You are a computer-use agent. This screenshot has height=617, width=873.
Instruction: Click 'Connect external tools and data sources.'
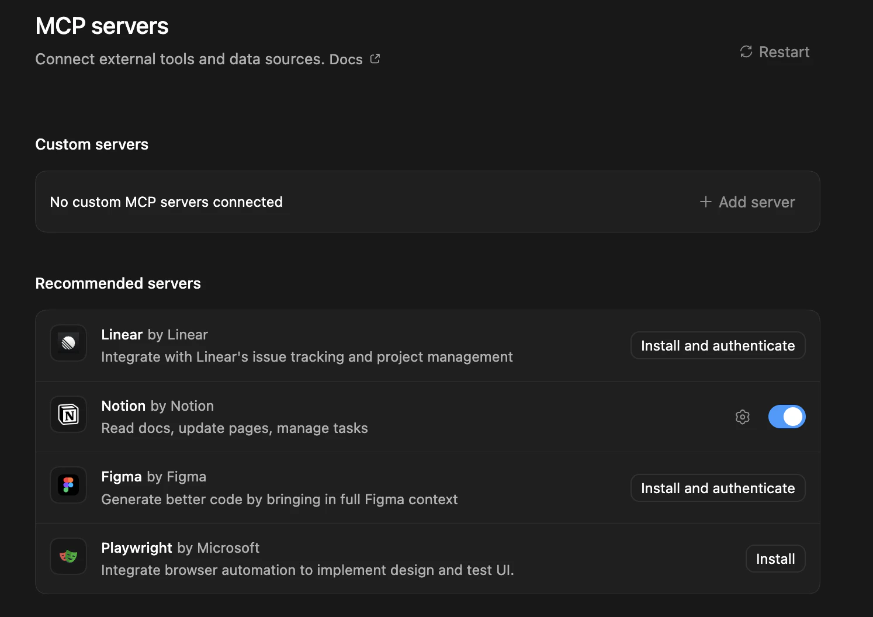(x=180, y=60)
